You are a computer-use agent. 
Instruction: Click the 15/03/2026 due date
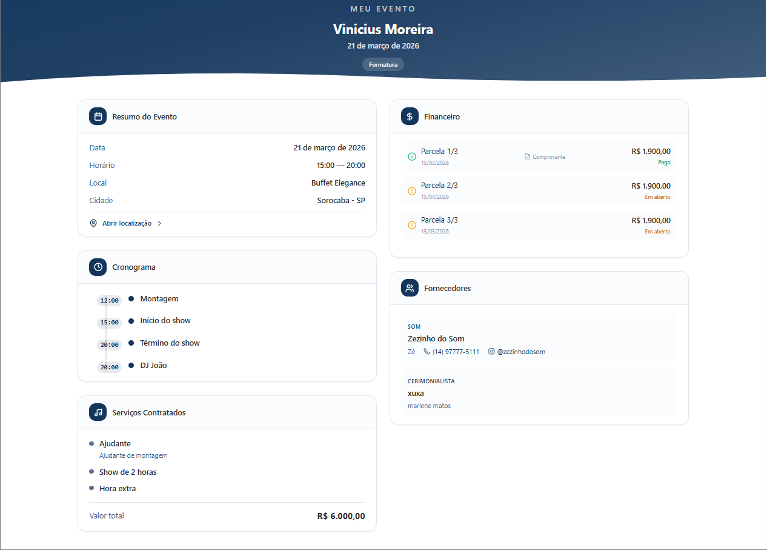click(x=435, y=163)
